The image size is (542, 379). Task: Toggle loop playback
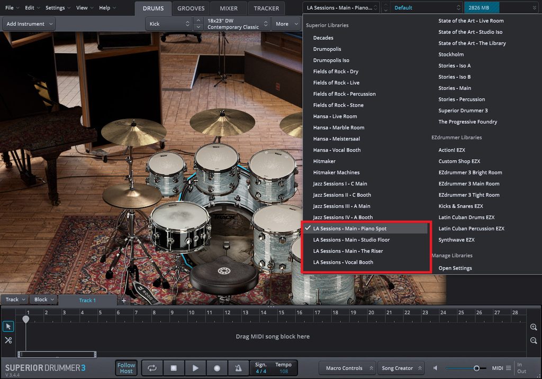coord(152,368)
